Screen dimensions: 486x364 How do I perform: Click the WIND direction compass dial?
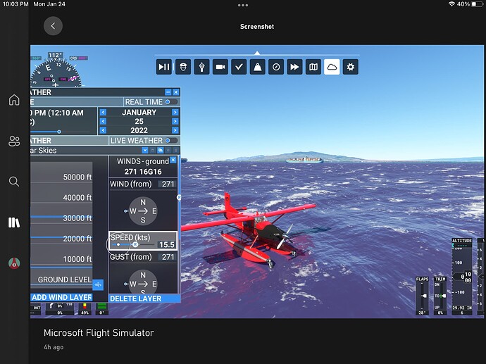(142, 211)
